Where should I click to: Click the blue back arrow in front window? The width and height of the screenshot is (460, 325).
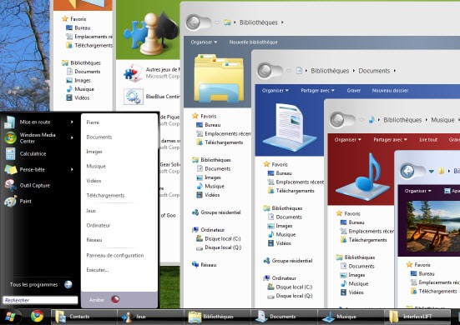[x=407, y=171]
